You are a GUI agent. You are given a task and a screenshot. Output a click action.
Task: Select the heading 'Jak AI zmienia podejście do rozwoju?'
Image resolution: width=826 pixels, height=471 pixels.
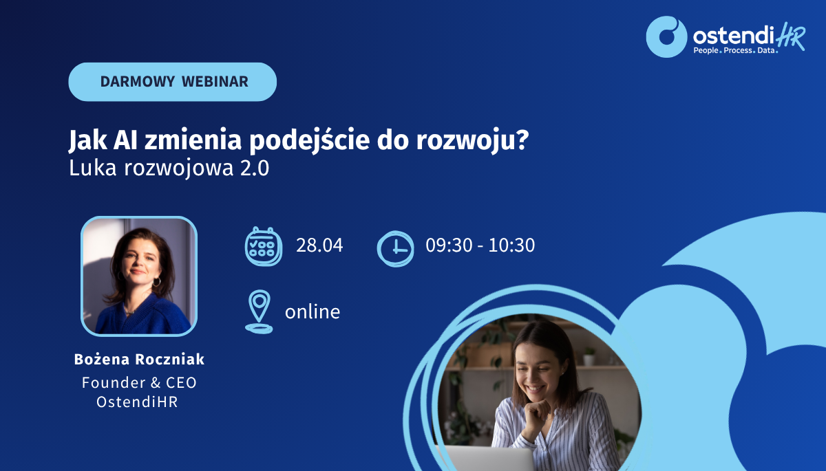click(299, 141)
